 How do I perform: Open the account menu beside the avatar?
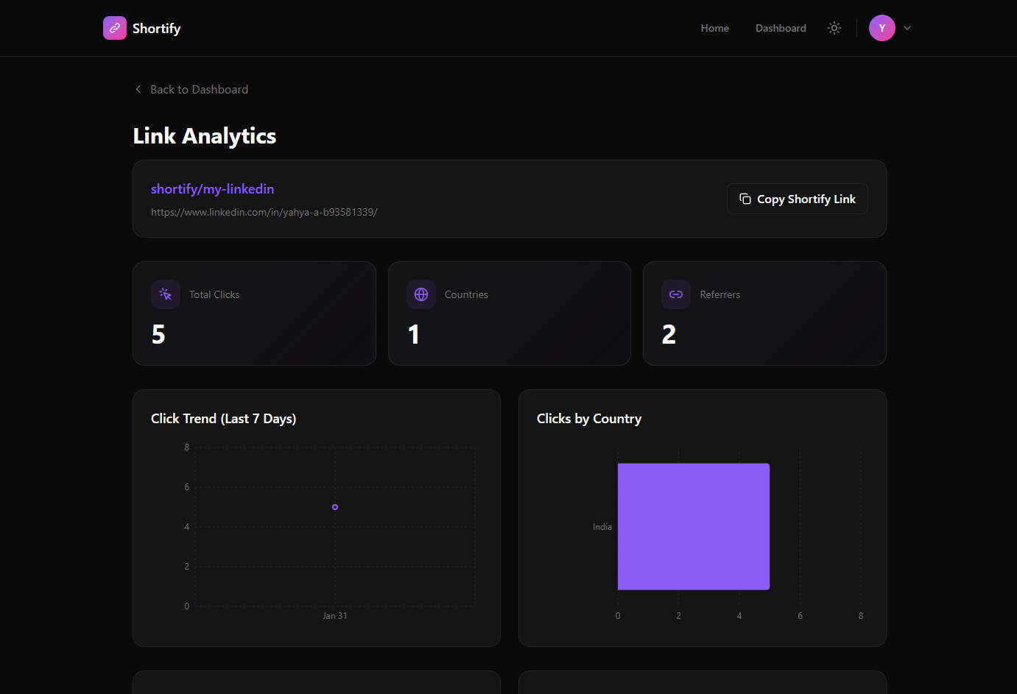907,27
